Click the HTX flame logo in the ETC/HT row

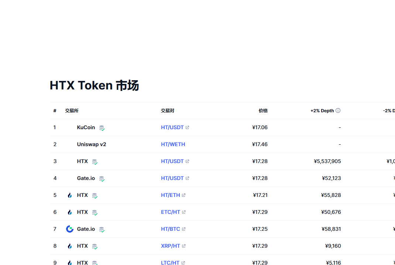(x=70, y=212)
